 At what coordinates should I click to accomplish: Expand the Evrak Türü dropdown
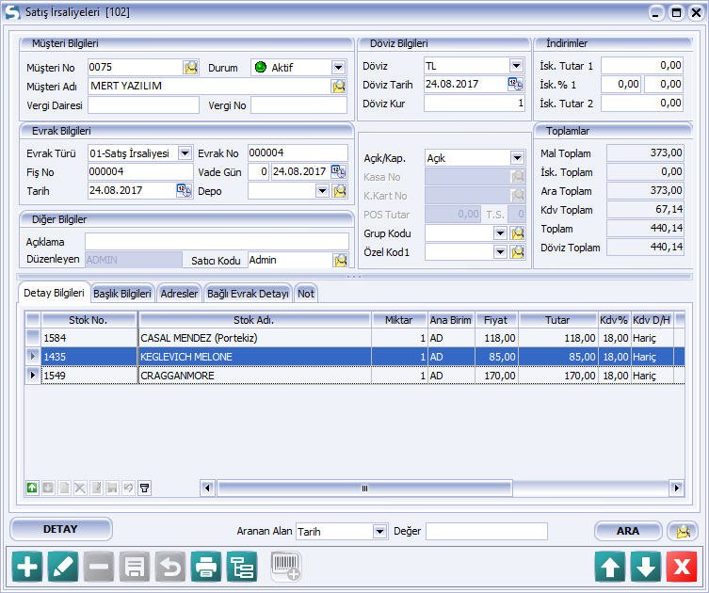(x=185, y=153)
